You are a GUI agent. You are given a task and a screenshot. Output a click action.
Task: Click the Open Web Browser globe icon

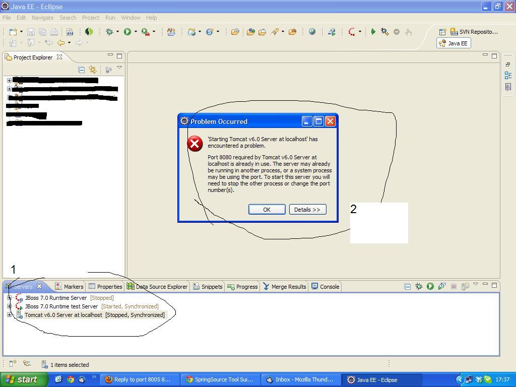(x=312, y=32)
